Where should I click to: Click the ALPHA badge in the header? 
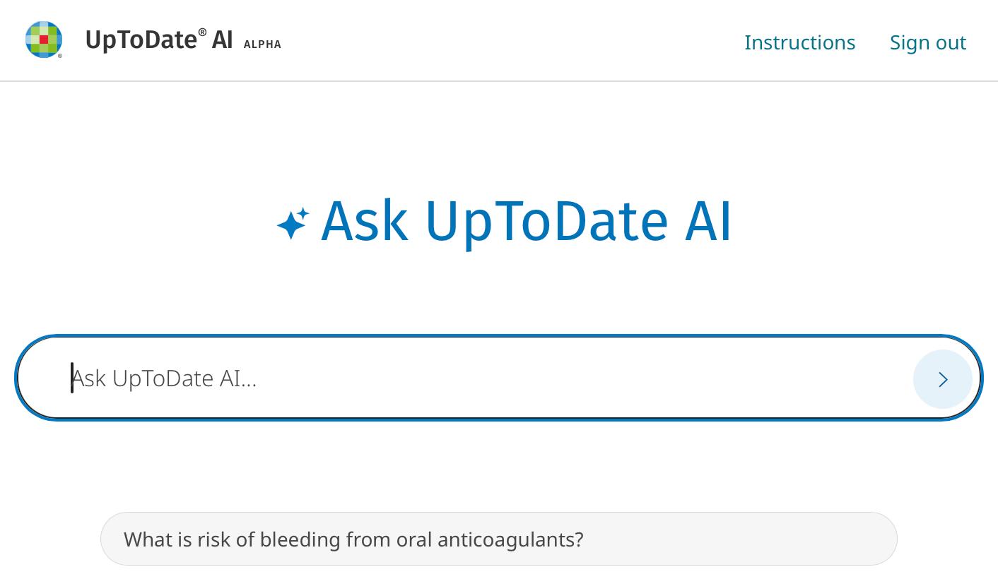262,44
